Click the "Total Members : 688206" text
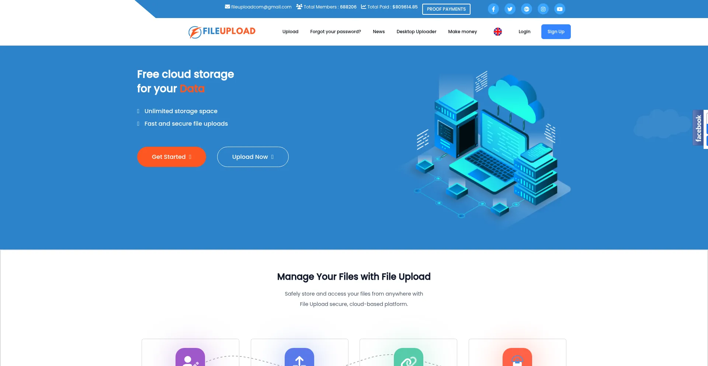 pos(330,7)
